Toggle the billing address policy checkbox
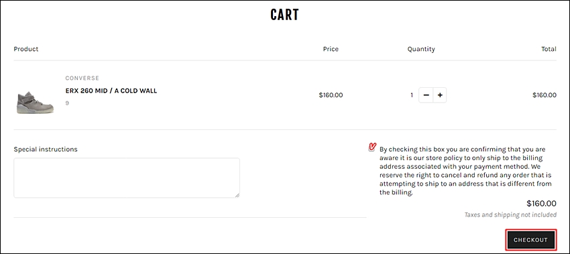Viewport: 570px width, 254px height. [372, 147]
